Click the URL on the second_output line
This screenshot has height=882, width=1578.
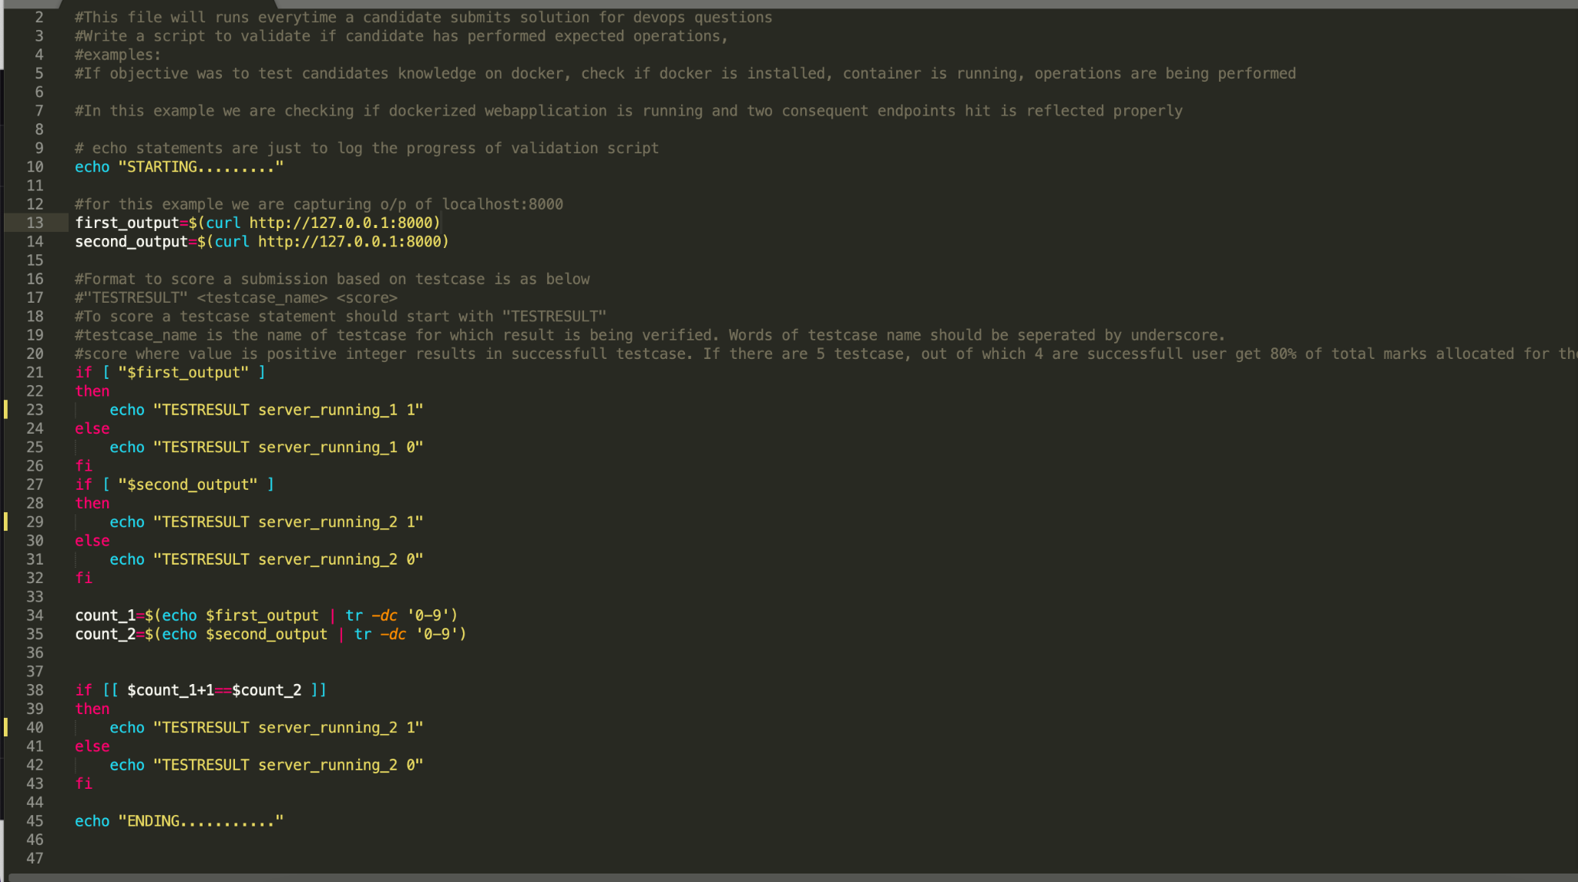point(350,242)
